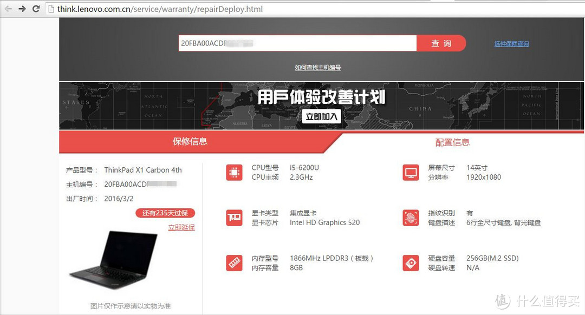The height and width of the screenshot is (315, 585).
Task: Click the '显卡类型' label
Action: tap(265, 213)
